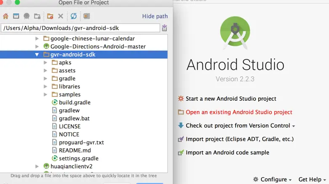Open the Get Help dropdown menu
Screen dimensions: 329x184
[x=312, y=179]
